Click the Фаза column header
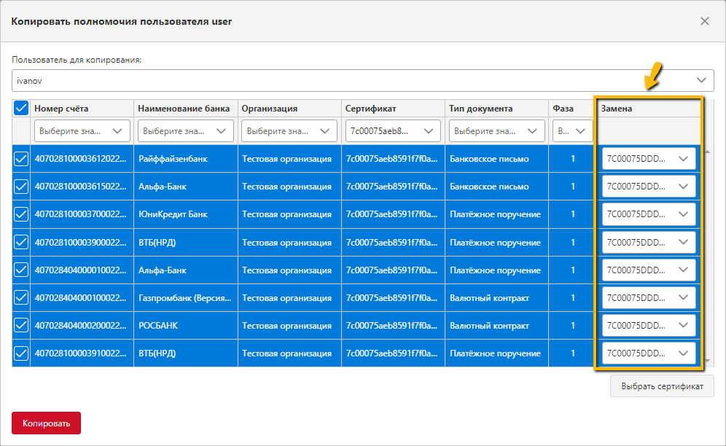Screen dimensions: 726x446 click(x=572, y=109)
